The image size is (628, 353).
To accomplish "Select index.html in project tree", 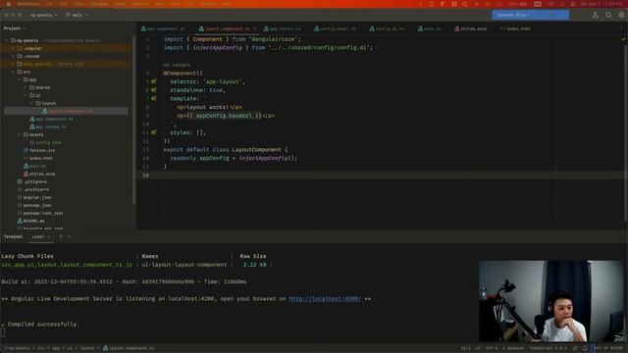I will click(x=38, y=158).
